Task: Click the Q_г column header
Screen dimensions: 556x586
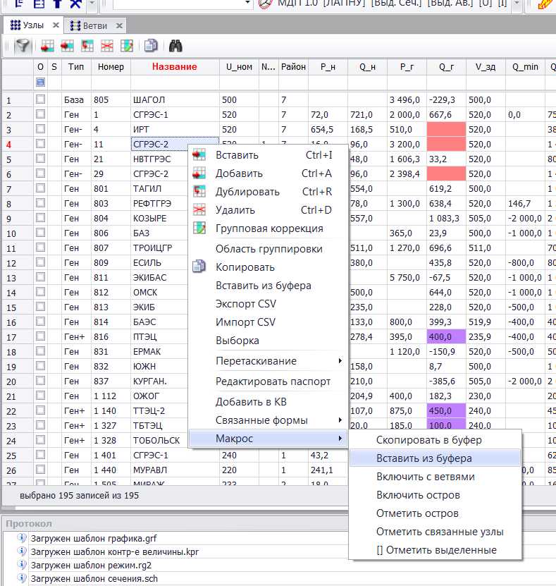Action: tap(446, 67)
